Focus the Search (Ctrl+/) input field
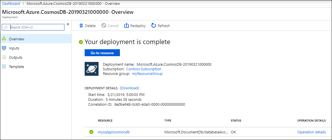 pos(33,27)
